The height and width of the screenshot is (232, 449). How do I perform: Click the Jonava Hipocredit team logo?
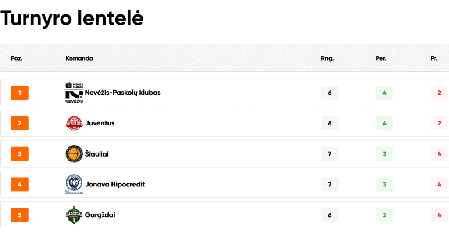(74, 184)
